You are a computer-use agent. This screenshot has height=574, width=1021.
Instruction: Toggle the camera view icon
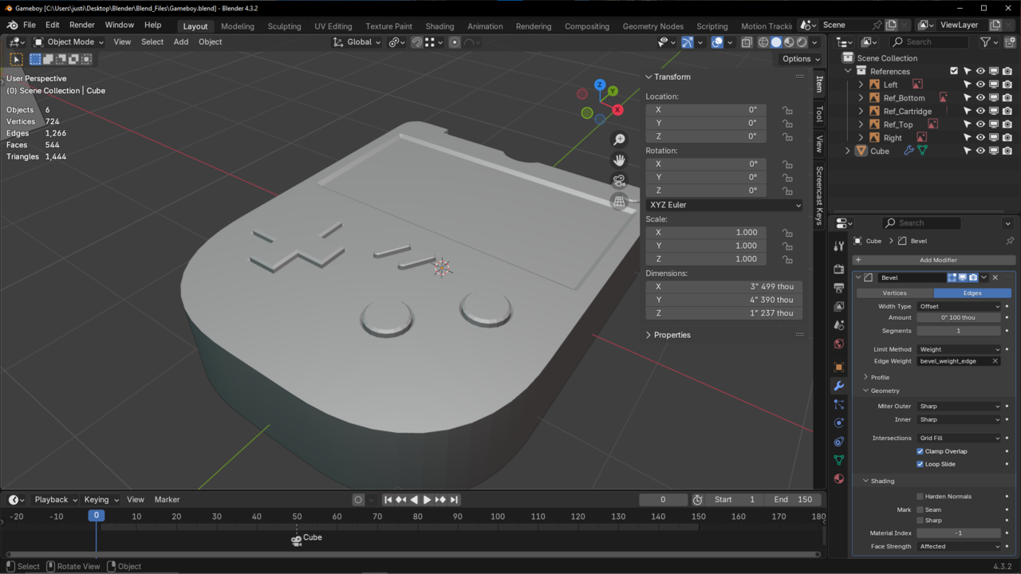[619, 181]
